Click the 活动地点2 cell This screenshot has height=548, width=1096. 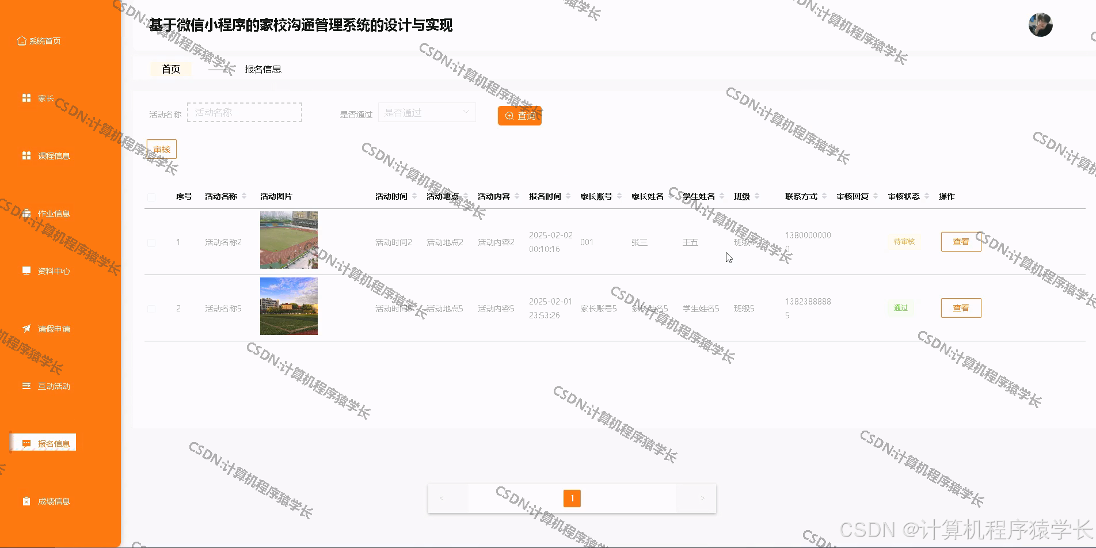445,242
